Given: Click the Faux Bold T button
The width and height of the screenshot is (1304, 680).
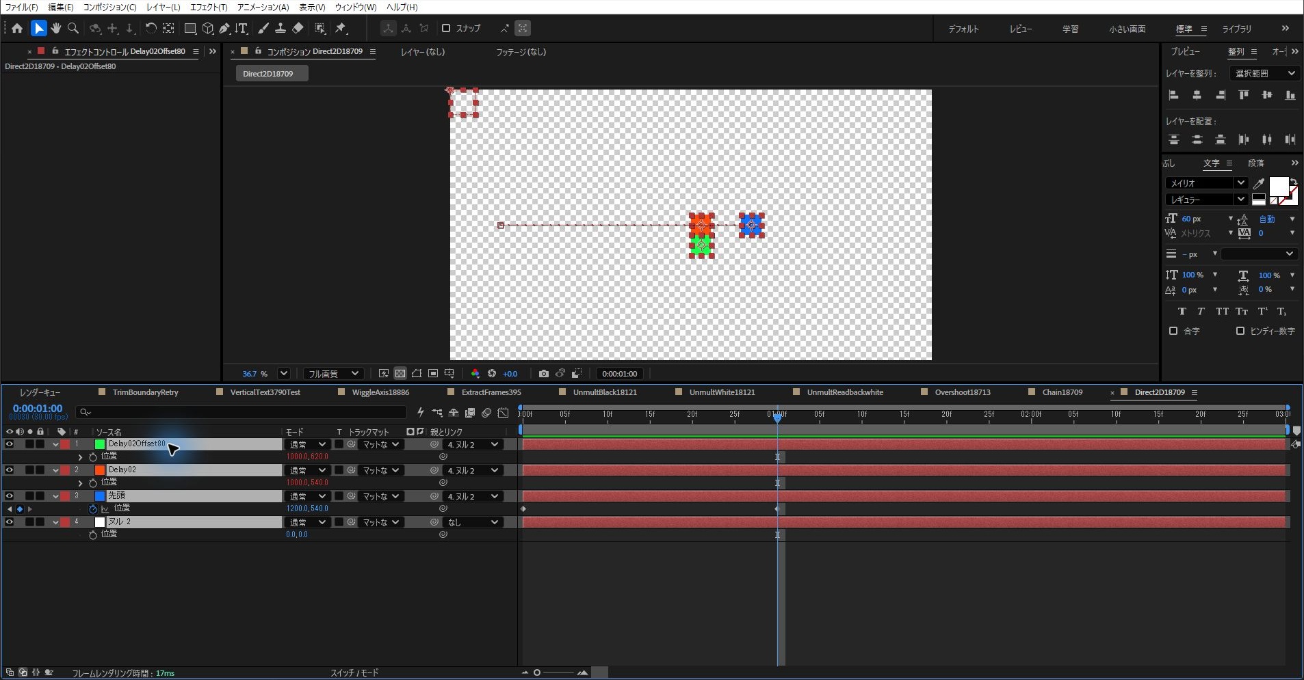Looking at the screenshot, I should (x=1182, y=312).
